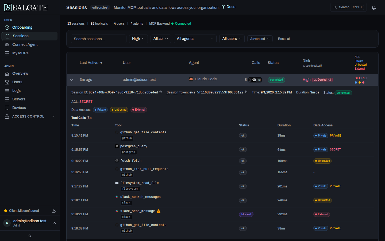Collapse the sidebar with the double-chevron icon
Viewport: 385px width, 241px height.
point(30,236)
